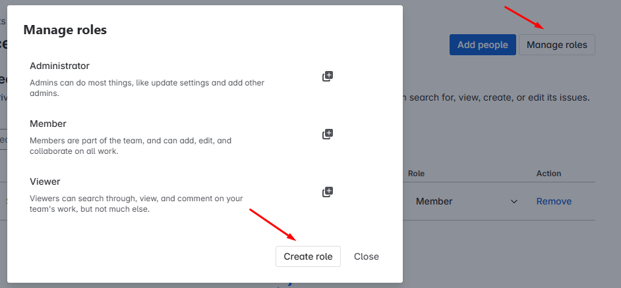621x288 pixels.
Task: Click the Admins can do most things description
Action: (147, 89)
